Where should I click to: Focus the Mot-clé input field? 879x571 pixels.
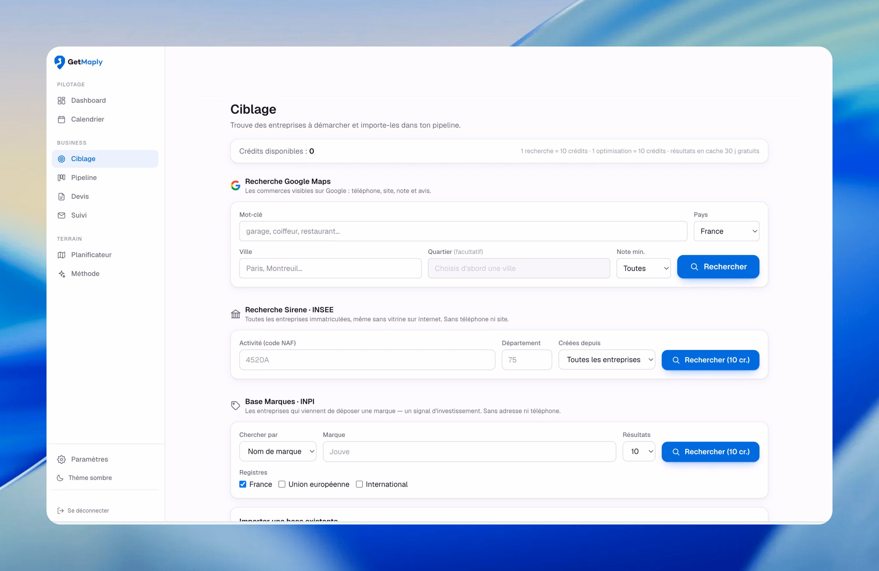click(x=463, y=231)
